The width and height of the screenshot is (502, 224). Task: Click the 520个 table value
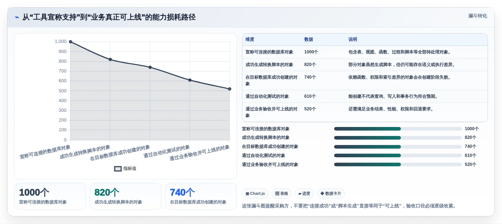[310, 109]
